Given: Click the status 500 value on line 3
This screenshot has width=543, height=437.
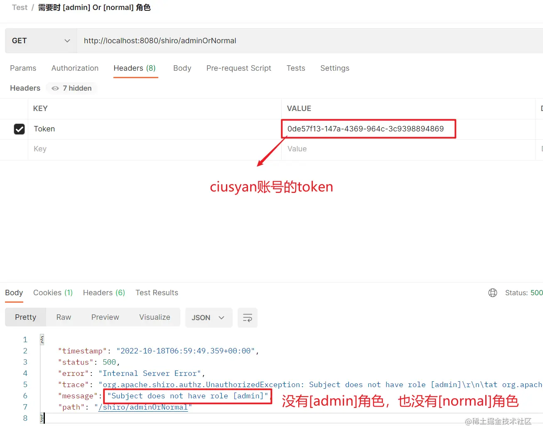Looking at the screenshot, I should [109, 362].
